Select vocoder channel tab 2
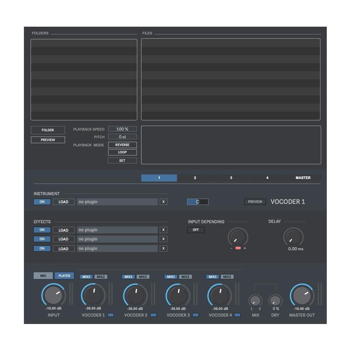The width and height of the screenshot is (351, 351). [x=194, y=178]
